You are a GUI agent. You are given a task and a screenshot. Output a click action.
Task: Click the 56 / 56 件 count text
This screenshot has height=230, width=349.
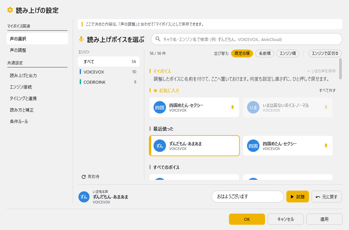pyautogui.click(x=158, y=53)
